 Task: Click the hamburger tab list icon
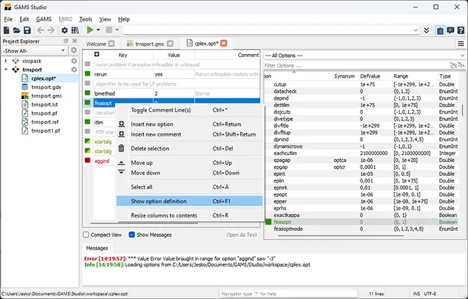461,43
